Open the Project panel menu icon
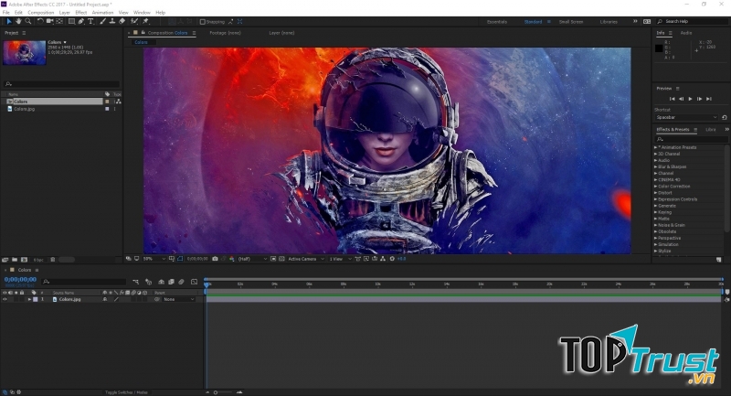This screenshot has width=731, height=396. (24, 33)
